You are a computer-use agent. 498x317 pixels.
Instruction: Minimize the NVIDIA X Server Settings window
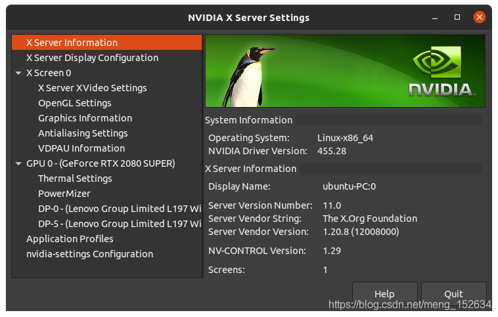point(435,18)
